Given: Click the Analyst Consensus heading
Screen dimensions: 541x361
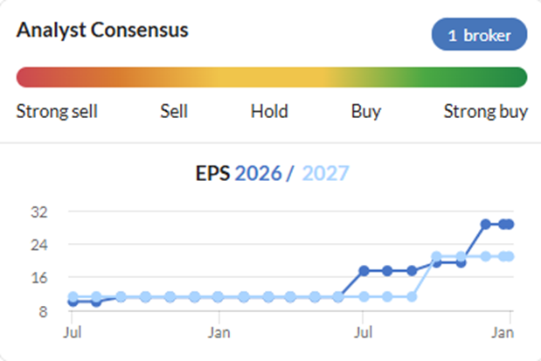Looking at the screenshot, I should (x=102, y=30).
